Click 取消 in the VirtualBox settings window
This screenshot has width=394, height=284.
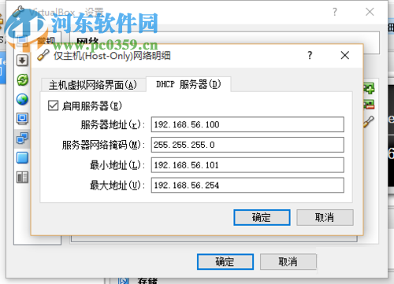[288, 261]
